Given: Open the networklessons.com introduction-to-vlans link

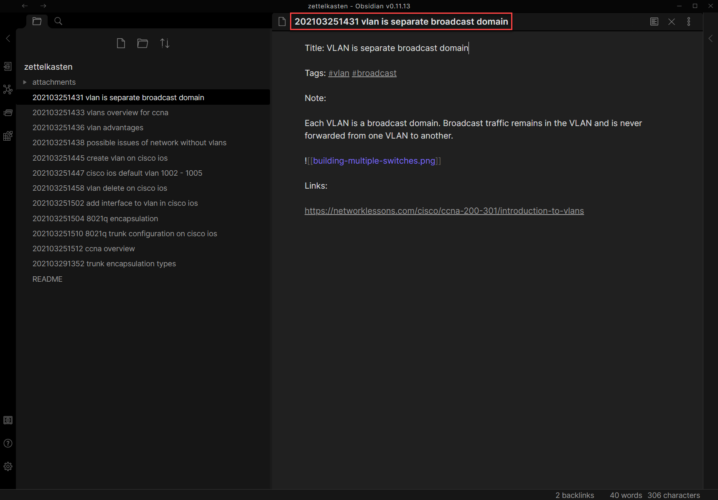Looking at the screenshot, I should (x=444, y=211).
